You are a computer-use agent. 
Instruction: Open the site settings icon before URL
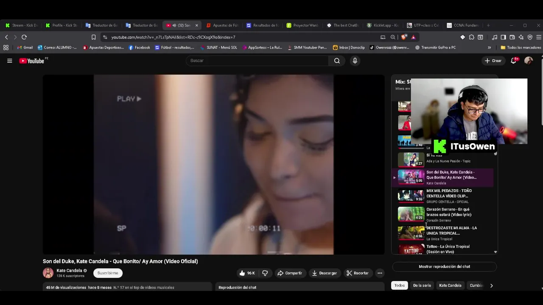pyautogui.click(x=105, y=37)
